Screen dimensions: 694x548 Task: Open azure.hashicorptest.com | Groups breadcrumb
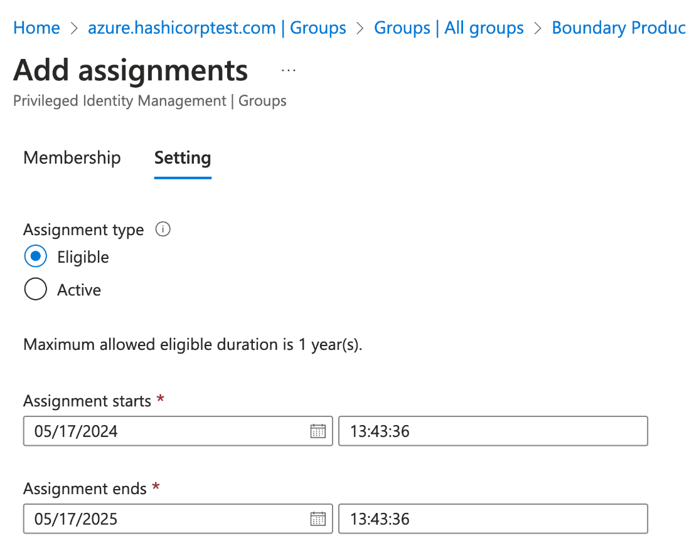[x=217, y=28]
